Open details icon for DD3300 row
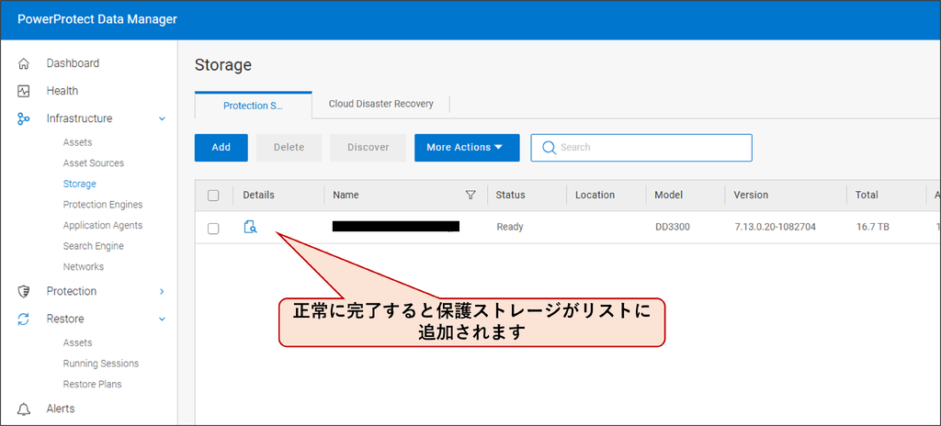 [250, 227]
